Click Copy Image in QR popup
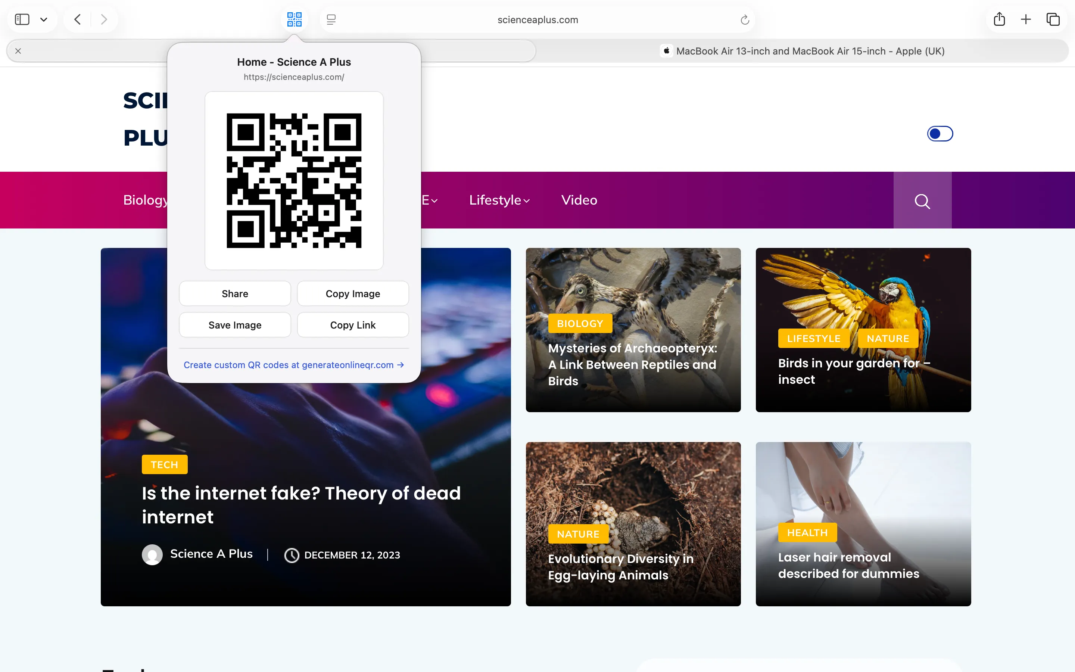 pos(353,294)
